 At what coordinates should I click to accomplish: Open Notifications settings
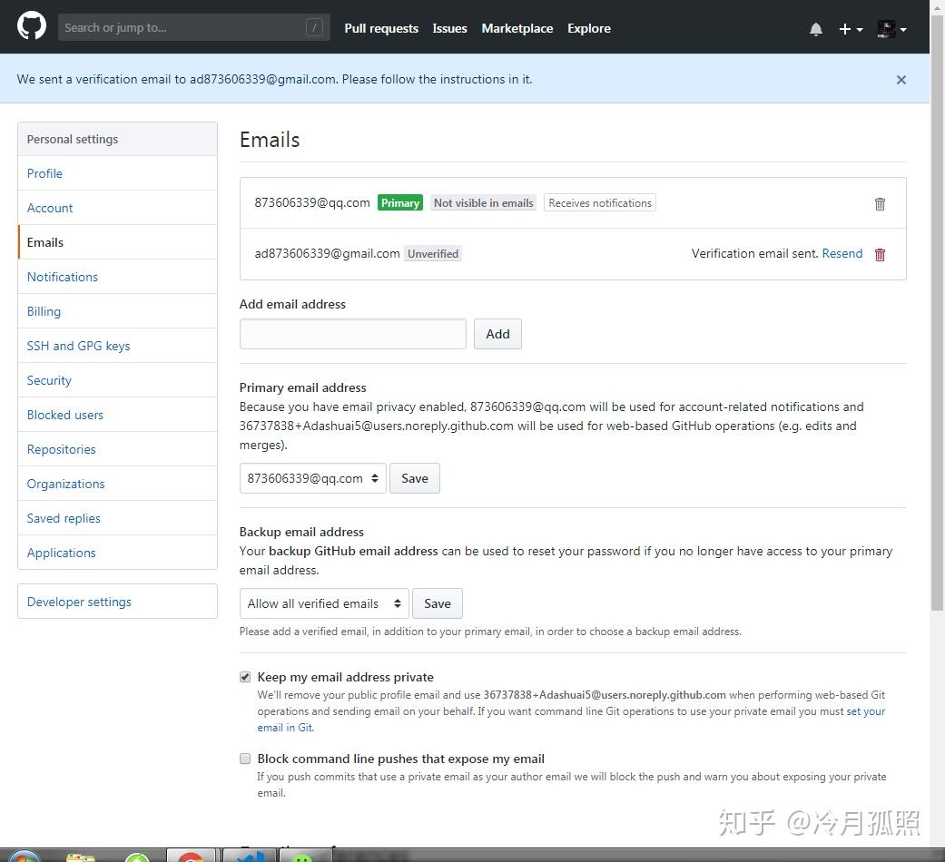click(117, 277)
